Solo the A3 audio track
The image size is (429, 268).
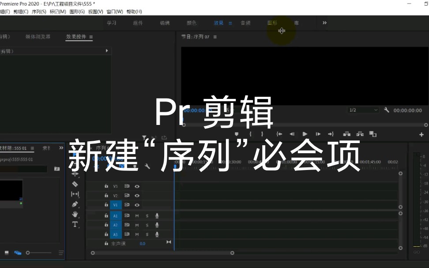(147, 234)
